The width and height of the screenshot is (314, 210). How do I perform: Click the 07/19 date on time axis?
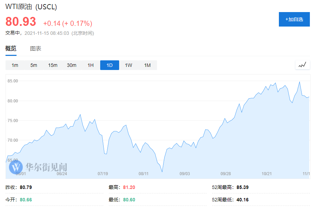pos(103,174)
